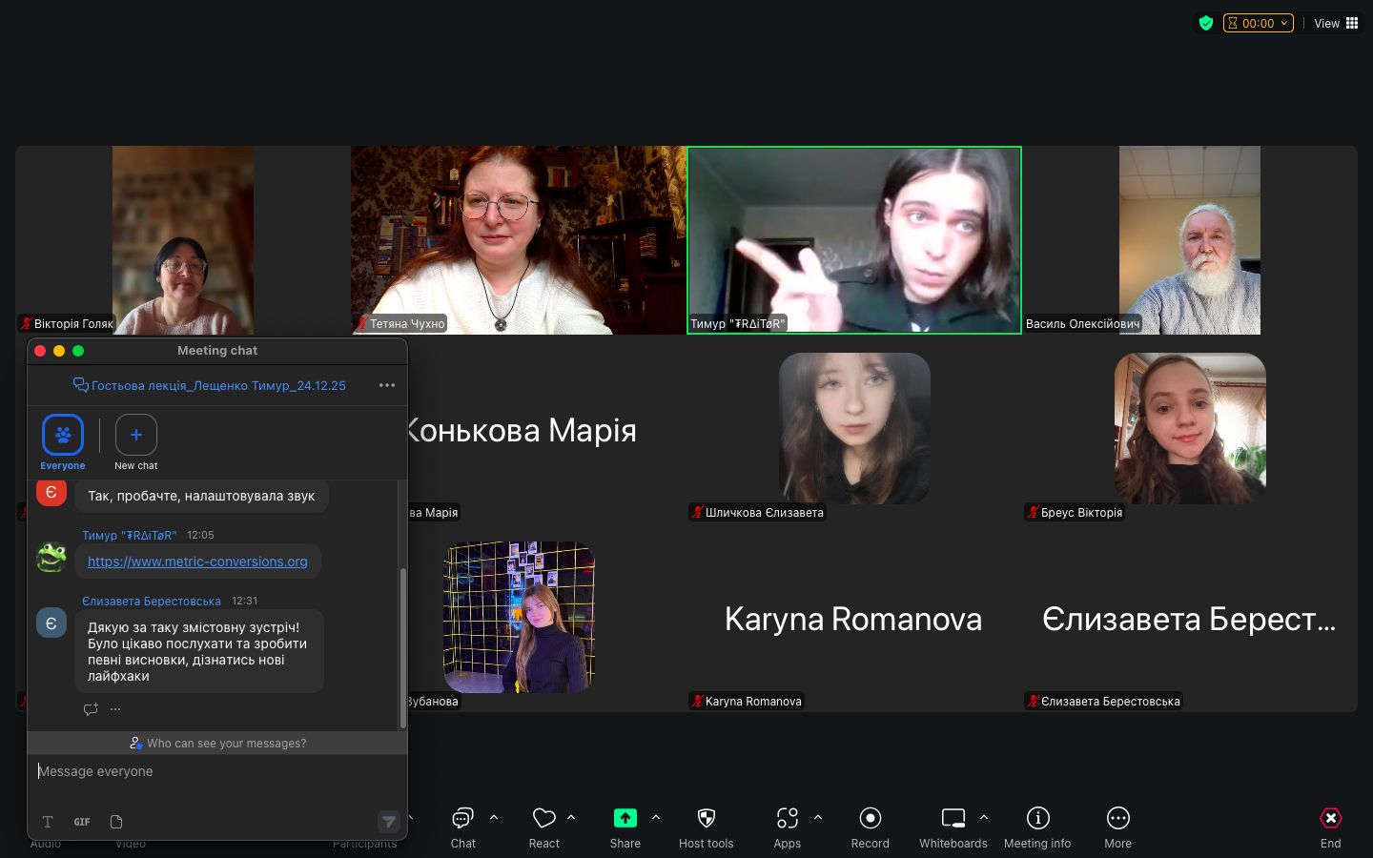Select the Everyone chat recipient
The height and width of the screenshot is (858, 1373).
63,436
